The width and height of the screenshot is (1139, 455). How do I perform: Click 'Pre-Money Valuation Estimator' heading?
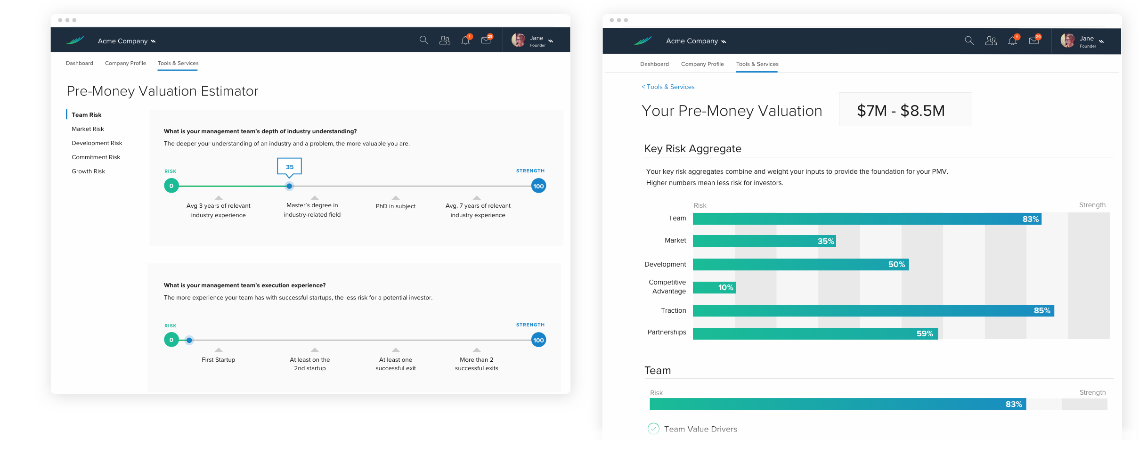(163, 91)
